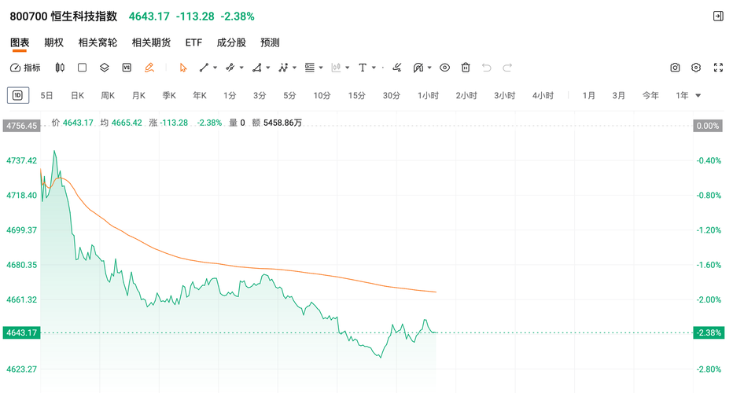Toggle the 1D intraday view button

17,96
